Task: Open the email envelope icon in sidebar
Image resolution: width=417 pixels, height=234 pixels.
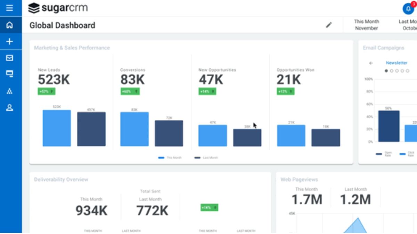Action: [x=10, y=58]
